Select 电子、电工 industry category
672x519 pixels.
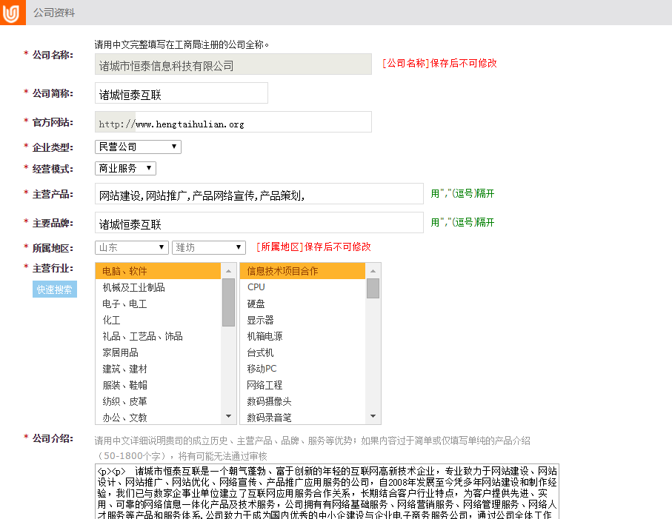(x=125, y=304)
